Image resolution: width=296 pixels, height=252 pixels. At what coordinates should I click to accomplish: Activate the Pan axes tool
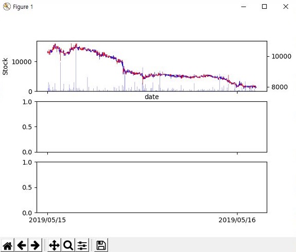[55, 246]
